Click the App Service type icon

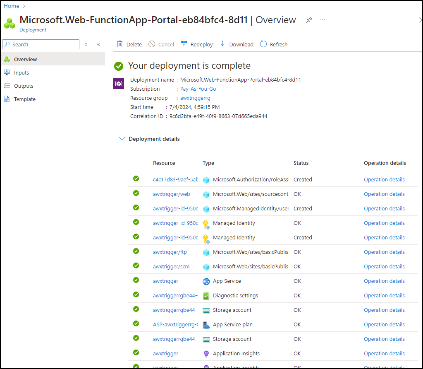(206, 282)
